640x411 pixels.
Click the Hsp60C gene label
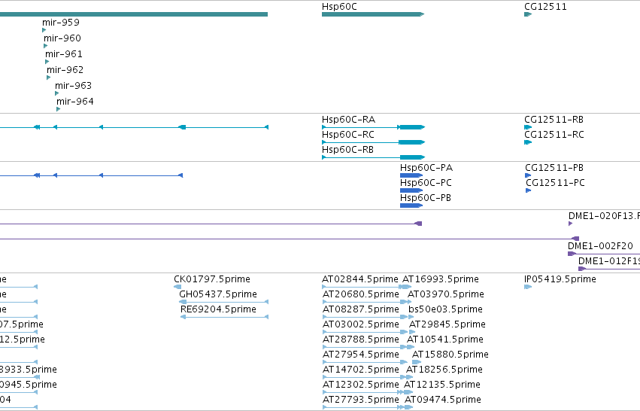(x=339, y=7)
